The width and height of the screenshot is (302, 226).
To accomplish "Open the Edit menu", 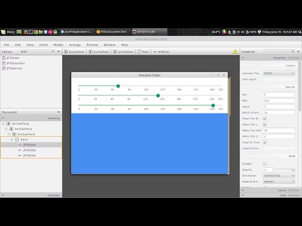I will click(18, 45).
